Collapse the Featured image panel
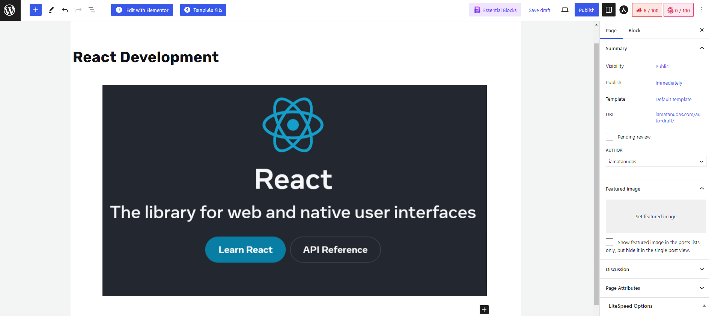This screenshot has width=709, height=316. click(x=654, y=189)
